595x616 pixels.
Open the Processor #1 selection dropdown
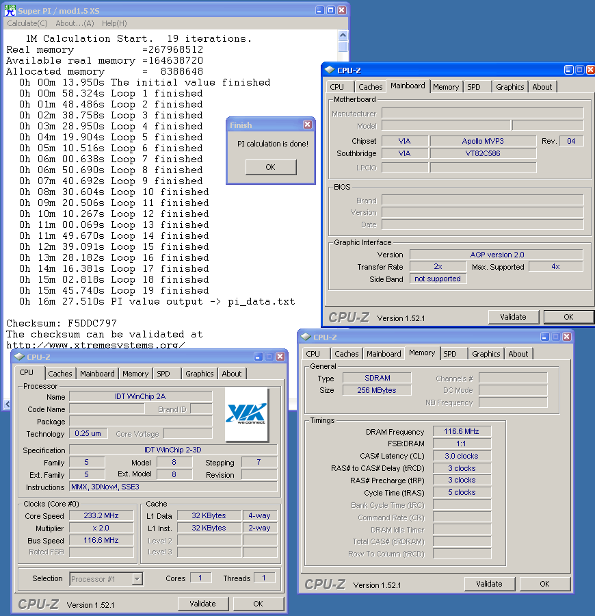pyautogui.click(x=137, y=578)
